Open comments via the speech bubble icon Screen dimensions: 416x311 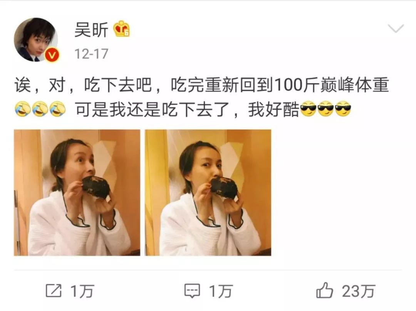(x=192, y=291)
